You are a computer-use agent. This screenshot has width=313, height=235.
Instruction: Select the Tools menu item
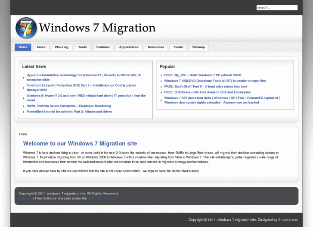pos(82,47)
